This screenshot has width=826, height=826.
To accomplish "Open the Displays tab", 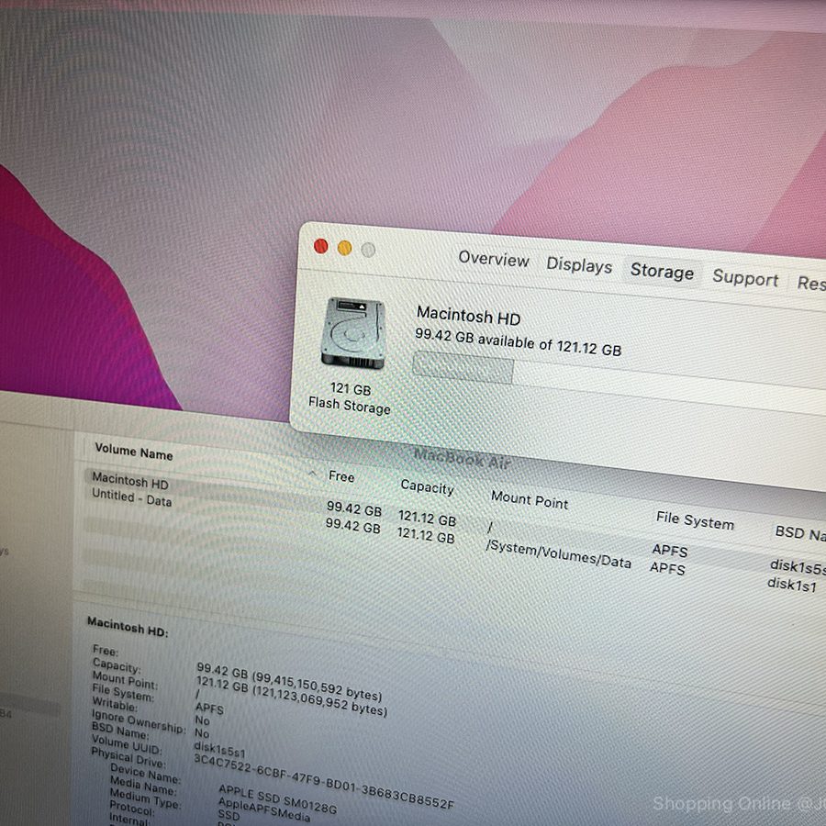I will click(579, 265).
